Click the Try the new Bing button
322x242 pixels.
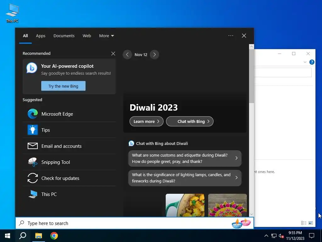coord(63,86)
